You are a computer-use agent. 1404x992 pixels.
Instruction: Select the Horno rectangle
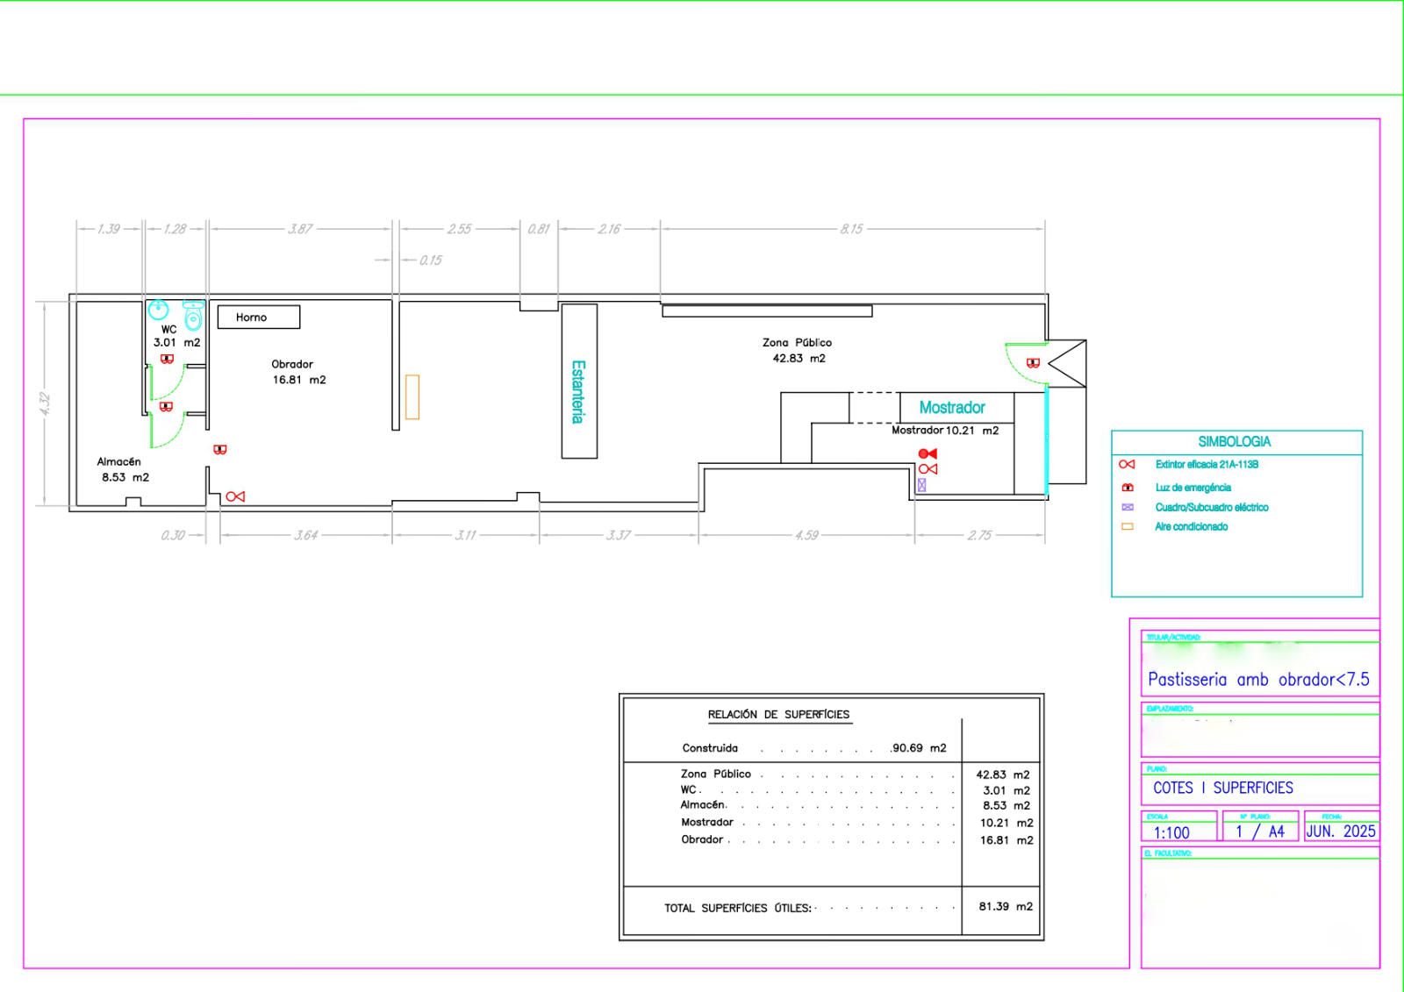[259, 318]
